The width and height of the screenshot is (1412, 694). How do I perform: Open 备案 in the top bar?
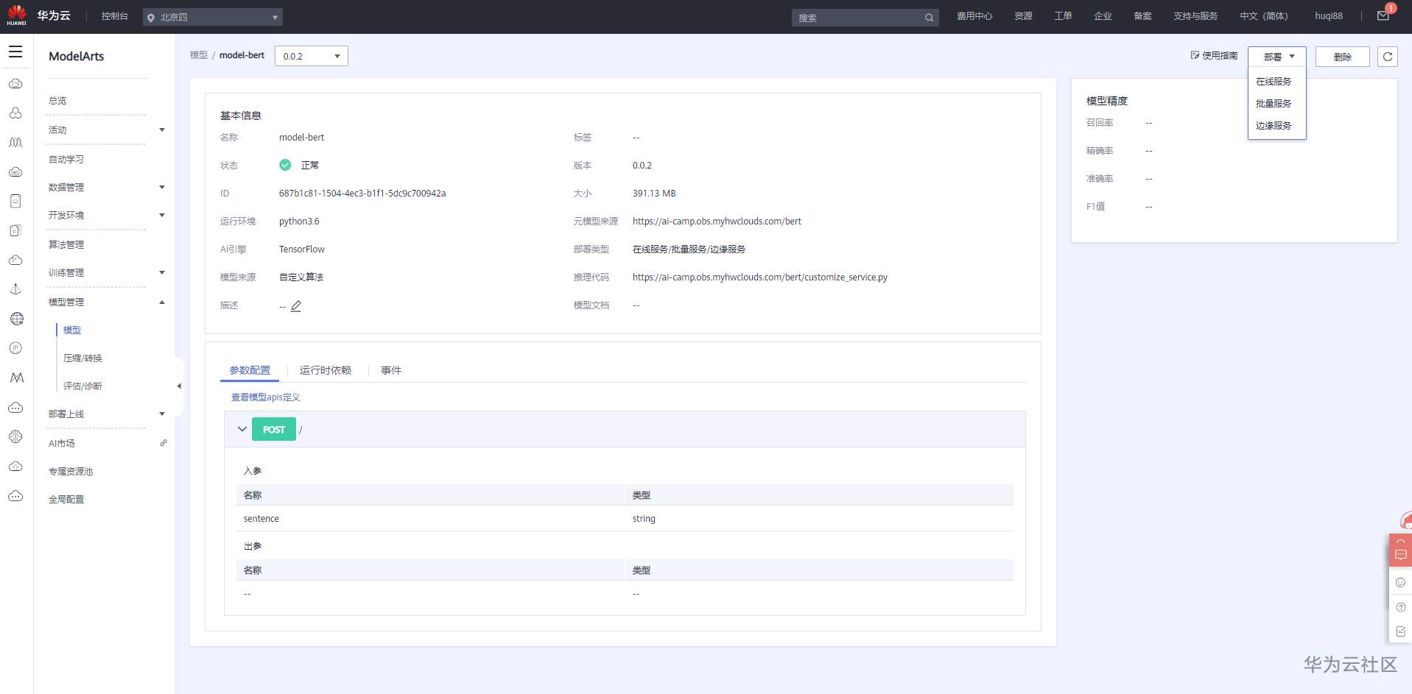(1142, 16)
